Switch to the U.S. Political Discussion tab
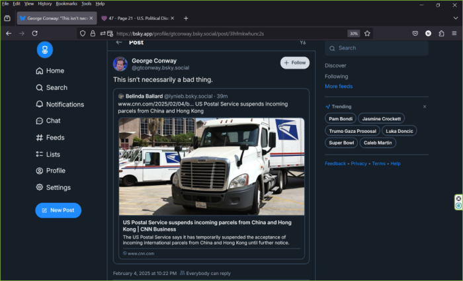463x281 pixels. 138,19
